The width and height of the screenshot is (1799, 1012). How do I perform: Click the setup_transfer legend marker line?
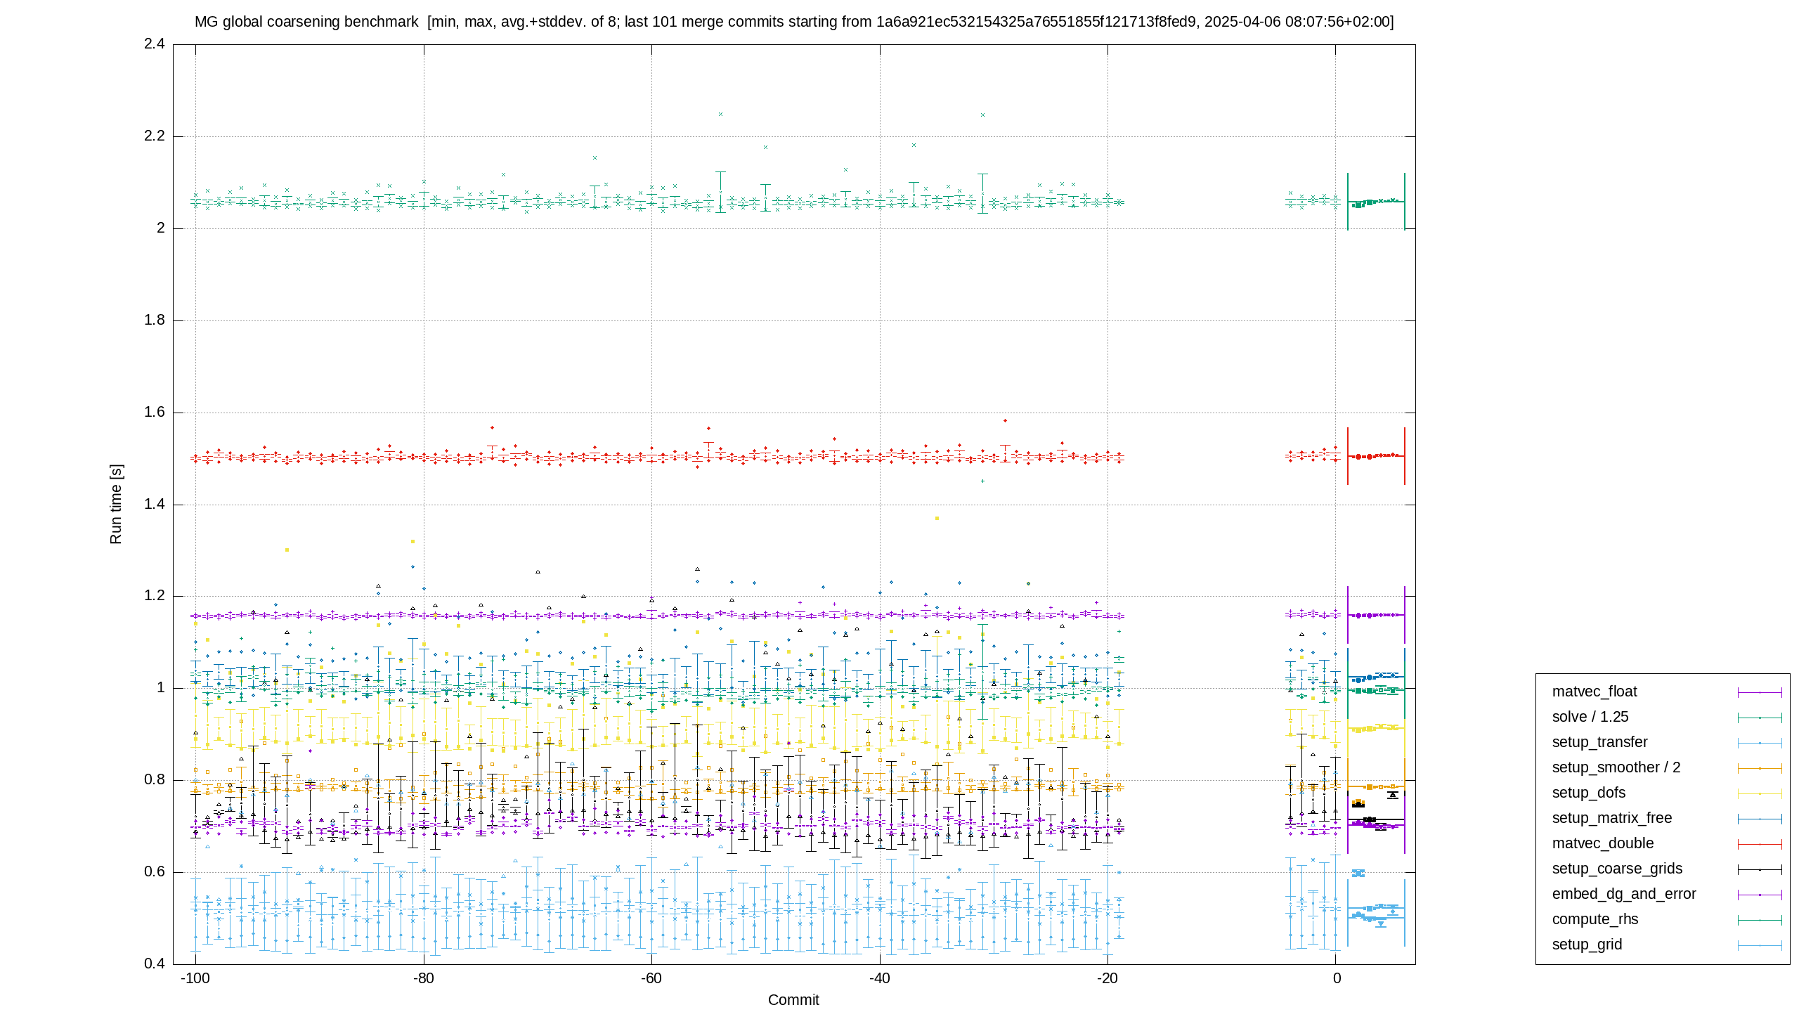[1760, 743]
